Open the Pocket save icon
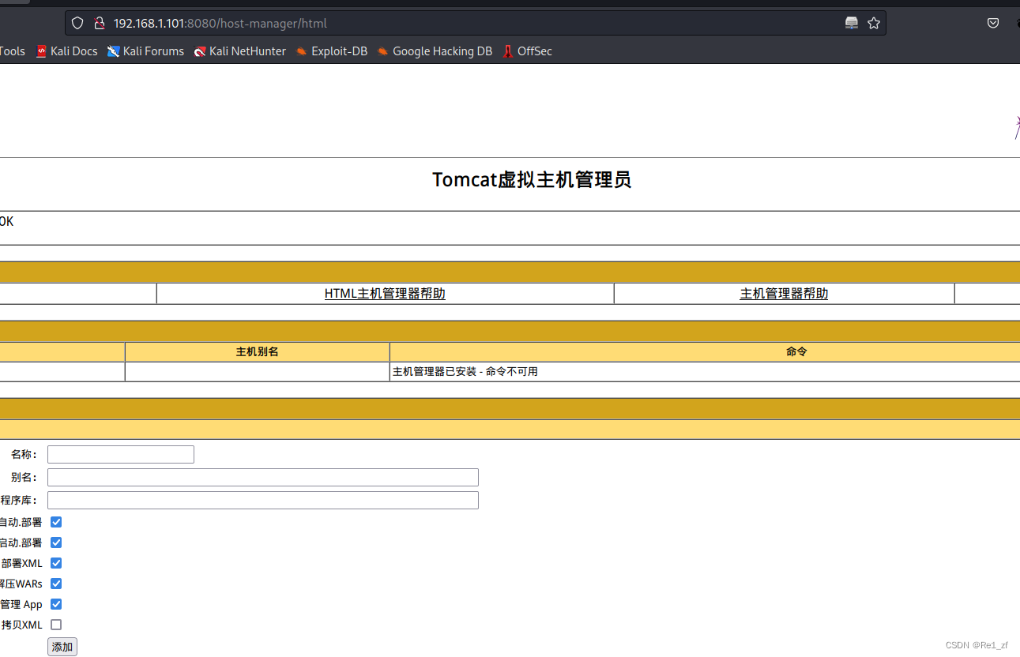This screenshot has height=657, width=1020. tap(993, 23)
